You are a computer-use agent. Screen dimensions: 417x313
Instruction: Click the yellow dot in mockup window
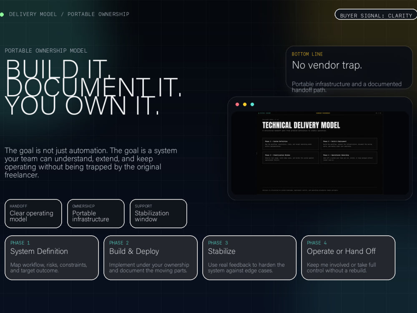(245, 104)
